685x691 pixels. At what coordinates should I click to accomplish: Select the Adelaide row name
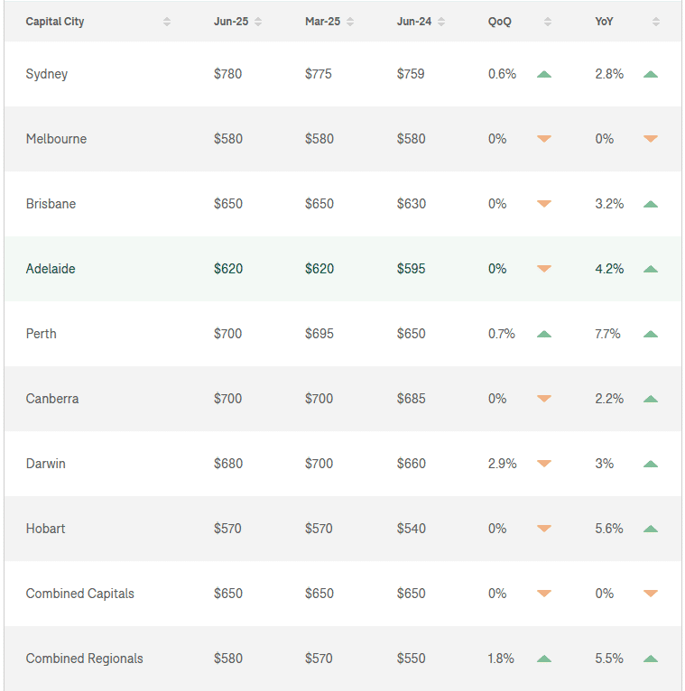(51, 269)
